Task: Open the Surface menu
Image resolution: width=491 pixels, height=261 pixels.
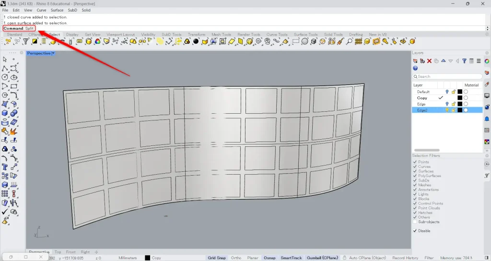Action: point(57,10)
